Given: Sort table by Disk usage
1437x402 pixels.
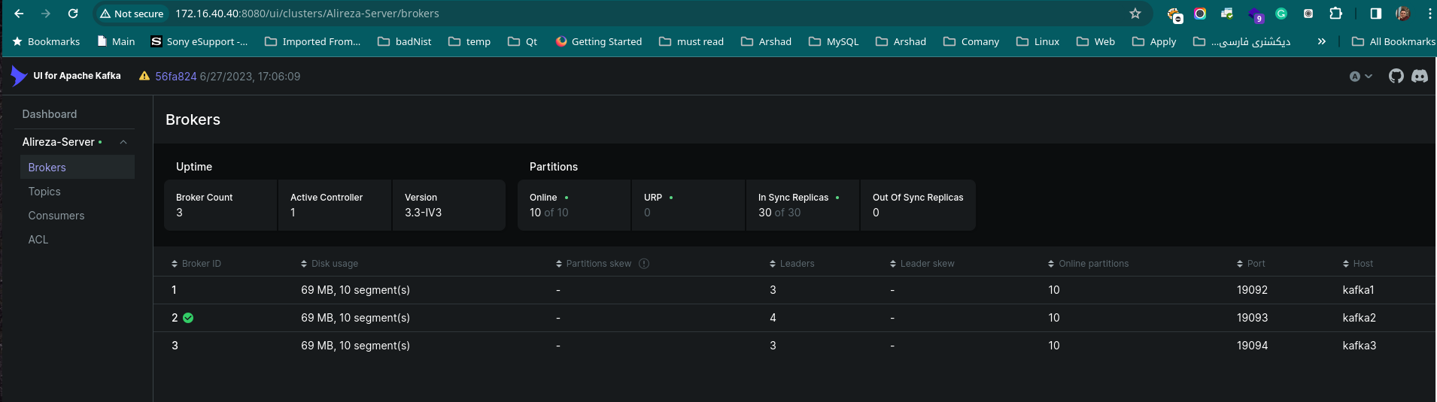Looking at the screenshot, I should click(330, 264).
